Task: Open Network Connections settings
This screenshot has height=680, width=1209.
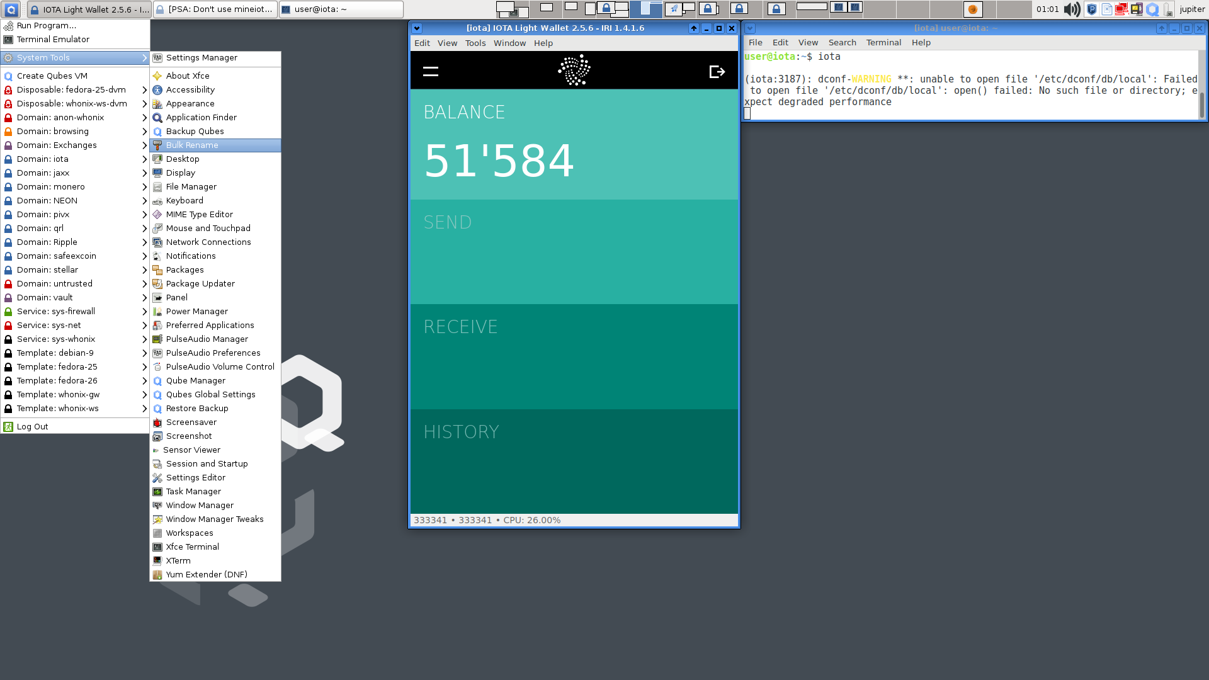Action: pos(215,242)
